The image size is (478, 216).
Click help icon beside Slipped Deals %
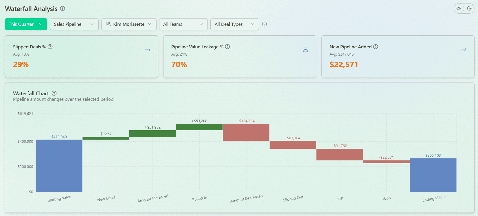50,47
